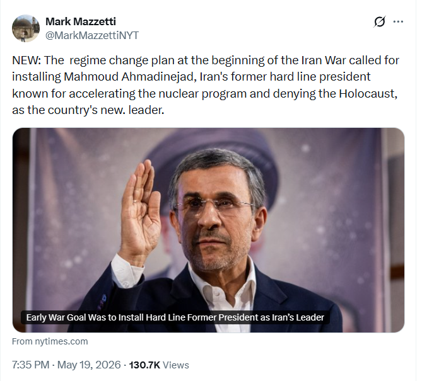The height and width of the screenshot is (381, 422).
Task: Click "Holocaust" in the tweet body
Action: click(x=366, y=93)
